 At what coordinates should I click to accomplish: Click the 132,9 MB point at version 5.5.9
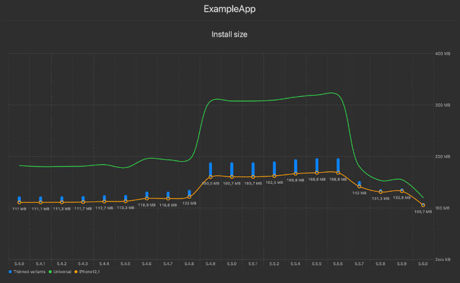pos(402,191)
